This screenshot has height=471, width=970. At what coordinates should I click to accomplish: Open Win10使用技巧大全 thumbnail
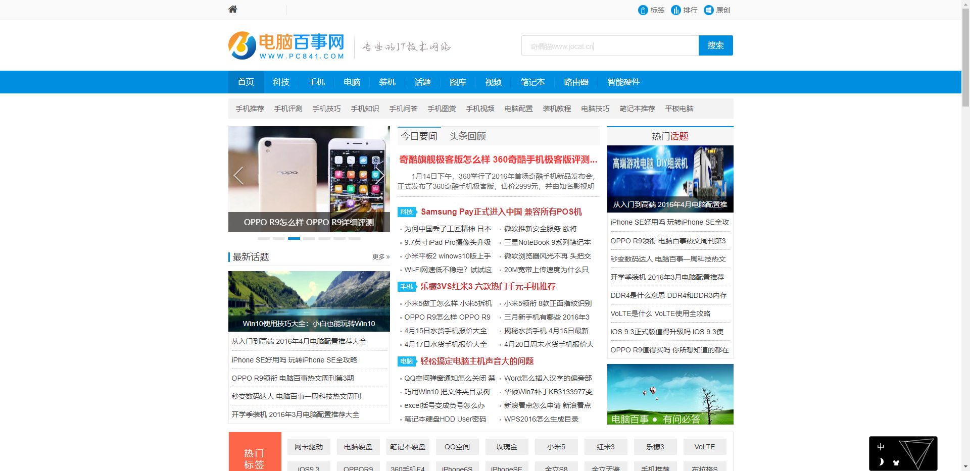coord(309,301)
